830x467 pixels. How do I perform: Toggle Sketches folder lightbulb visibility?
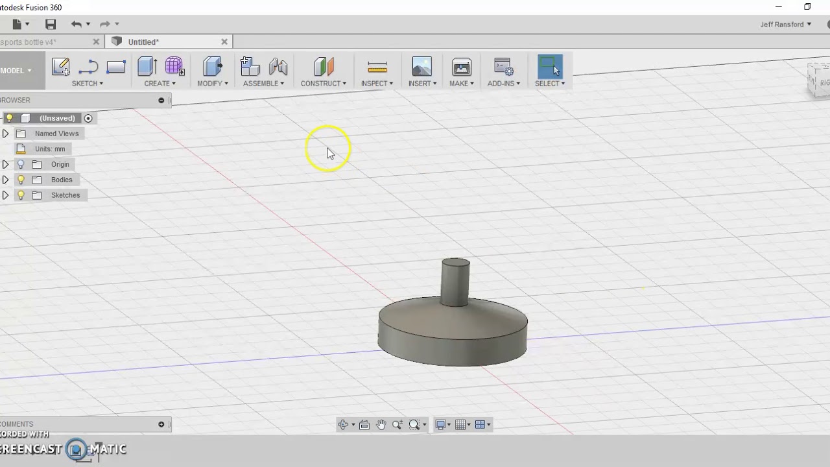pyautogui.click(x=21, y=195)
